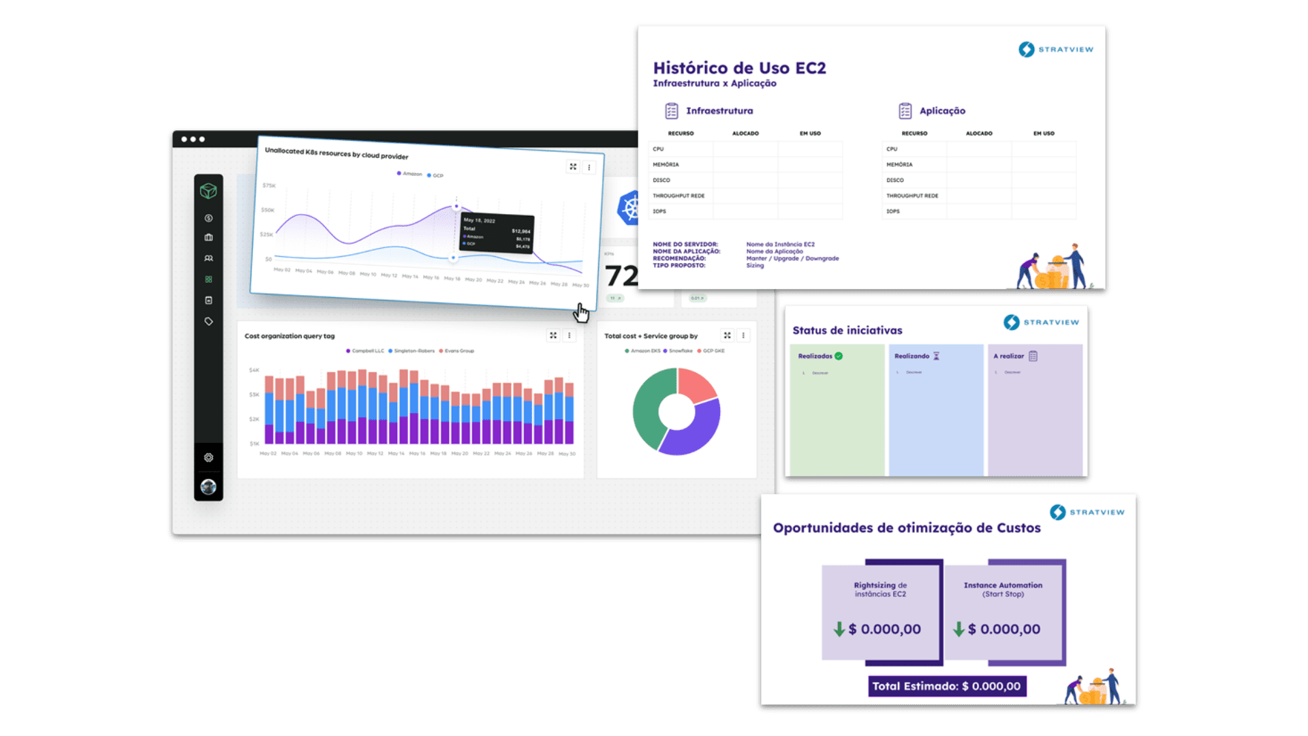
Task: Open the dollar cost icon in sidebar
Action: [x=208, y=218]
